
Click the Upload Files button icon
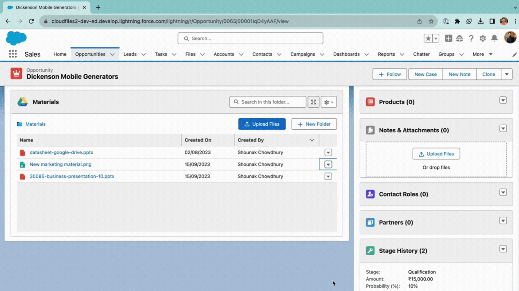click(247, 124)
